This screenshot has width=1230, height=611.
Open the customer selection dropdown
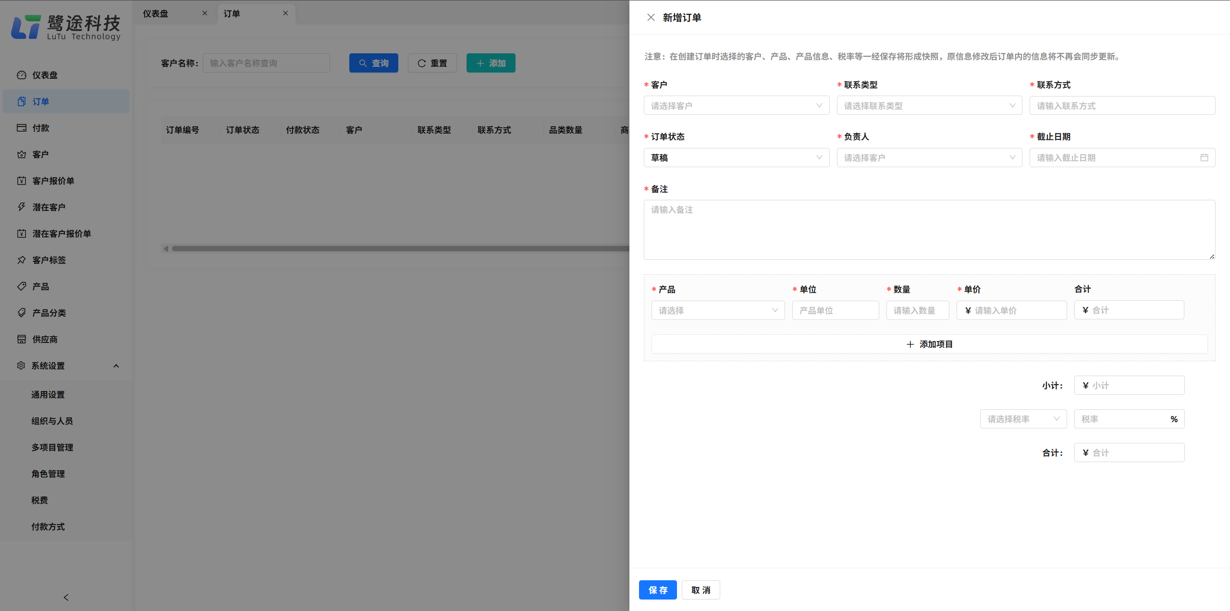(x=736, y=106)
